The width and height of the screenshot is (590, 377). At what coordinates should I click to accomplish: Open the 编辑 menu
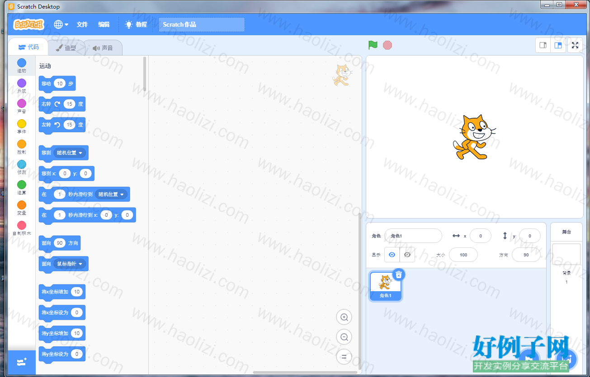(104, 24)
